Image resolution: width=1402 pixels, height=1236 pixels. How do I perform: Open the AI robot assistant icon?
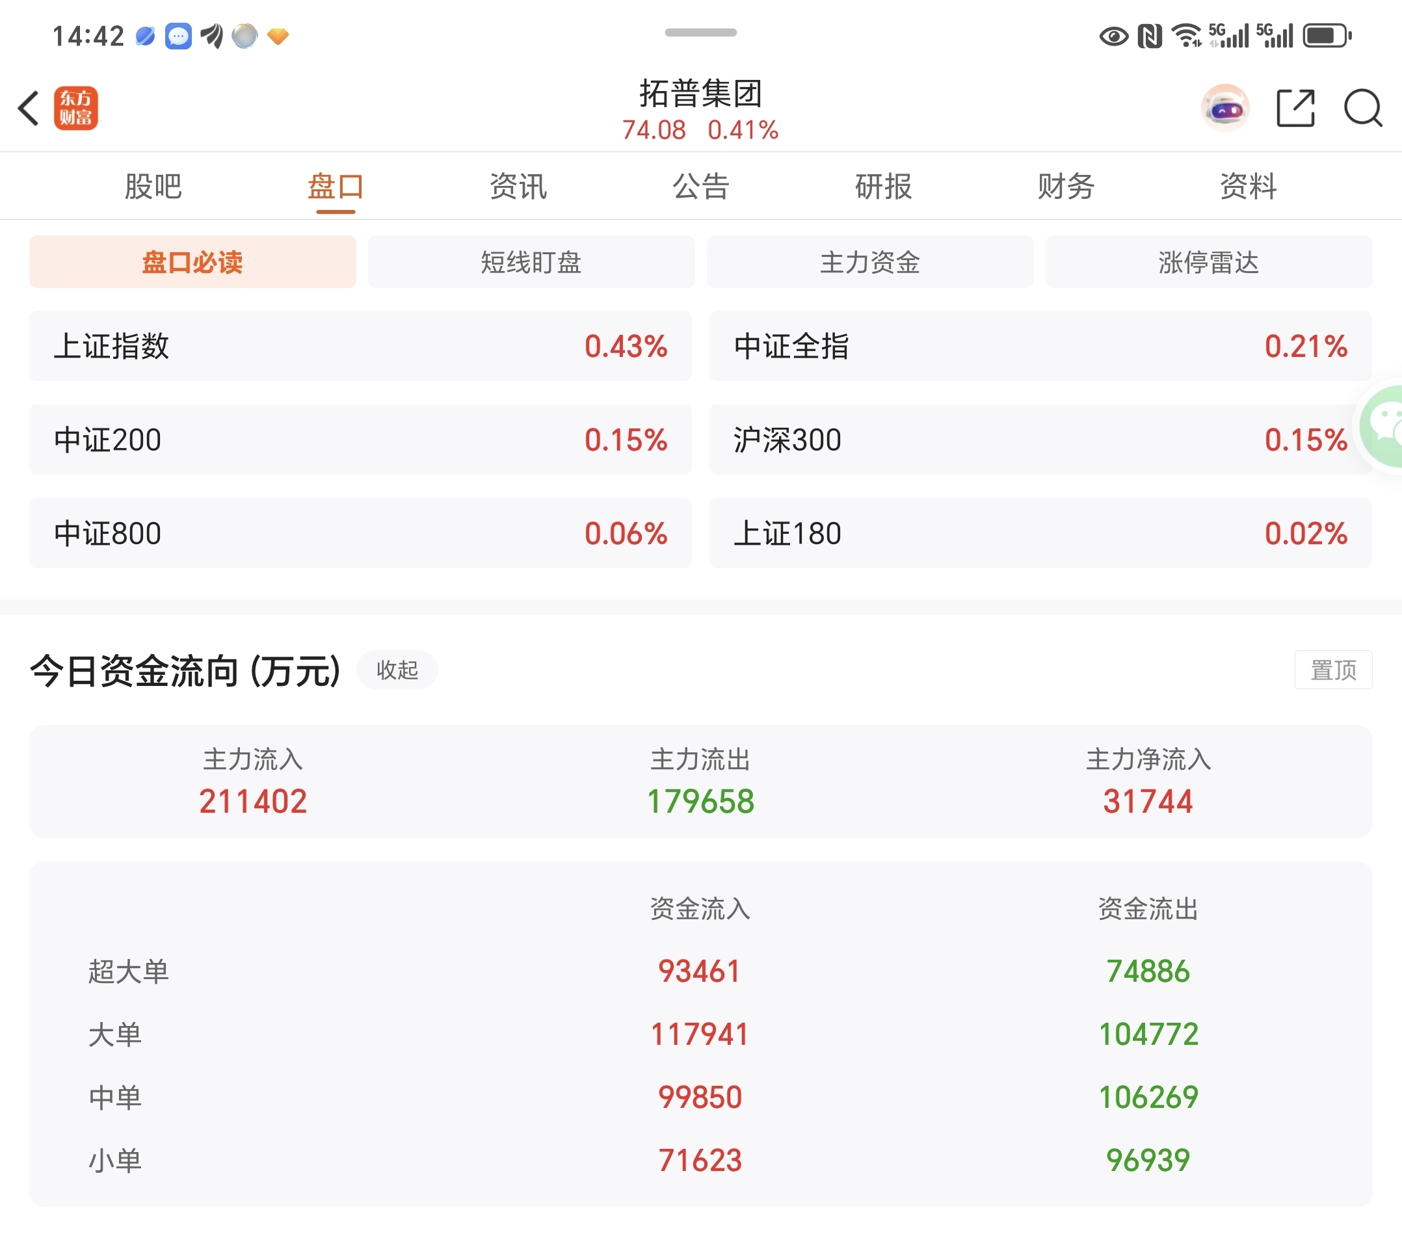coord(1225,109)
